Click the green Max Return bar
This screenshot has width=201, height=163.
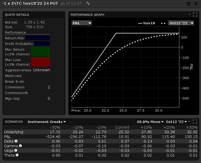coord(41,51)
